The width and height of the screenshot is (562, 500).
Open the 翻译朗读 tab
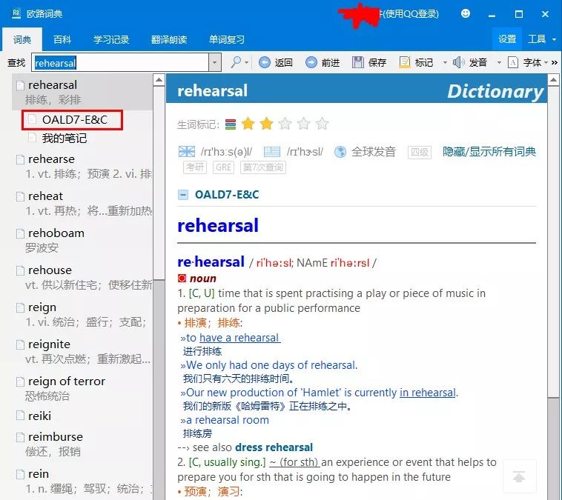[x=169, y=39]
